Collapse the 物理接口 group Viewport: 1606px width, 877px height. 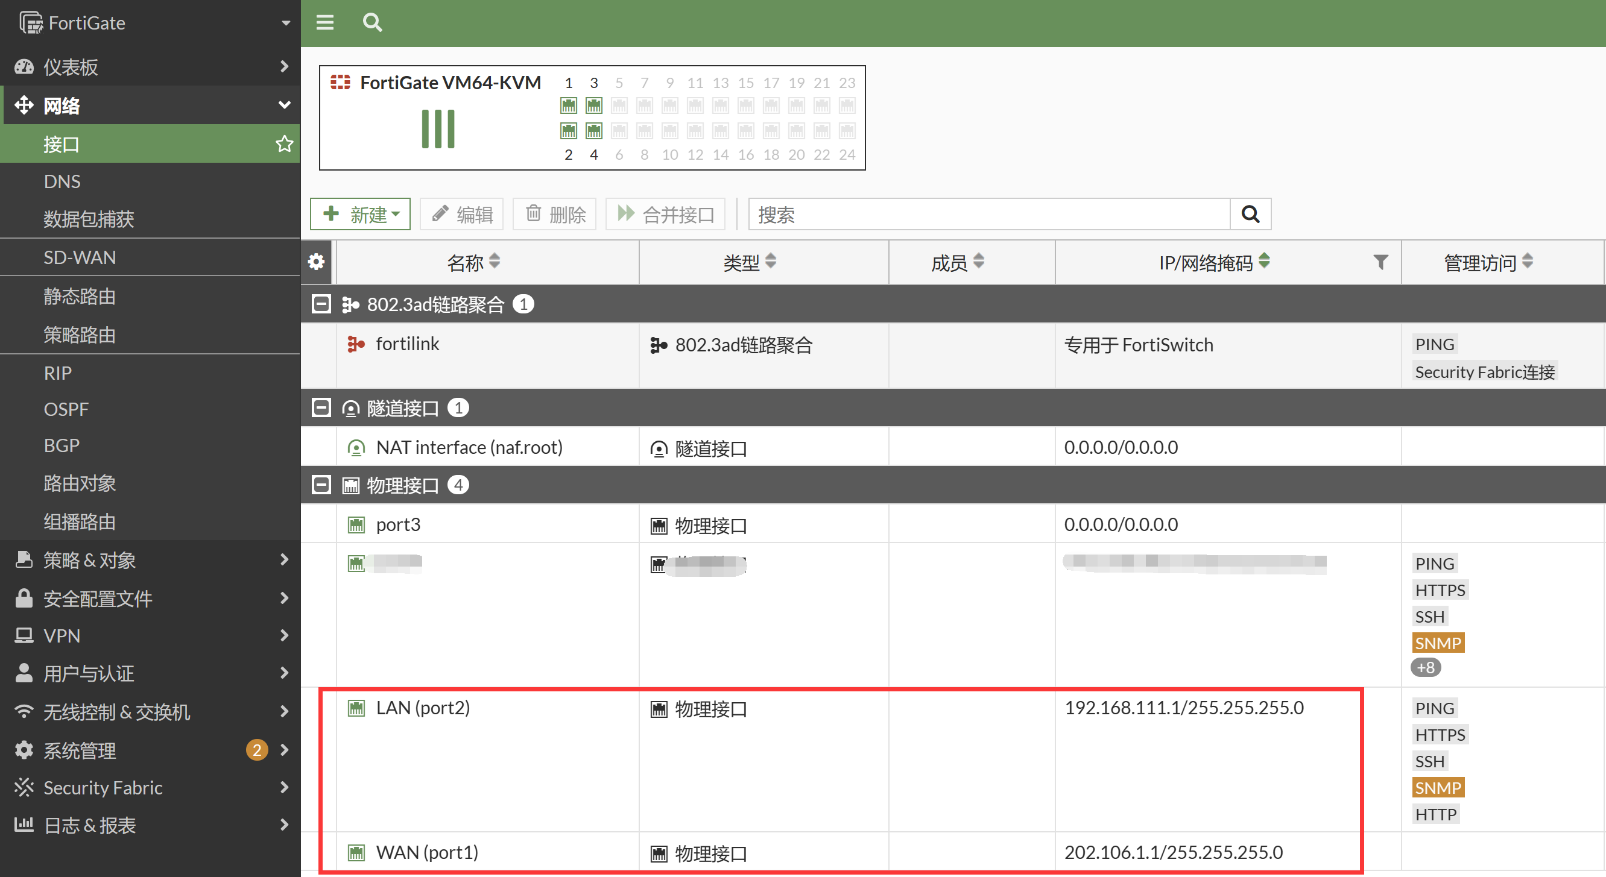click(x=321, y=485)
